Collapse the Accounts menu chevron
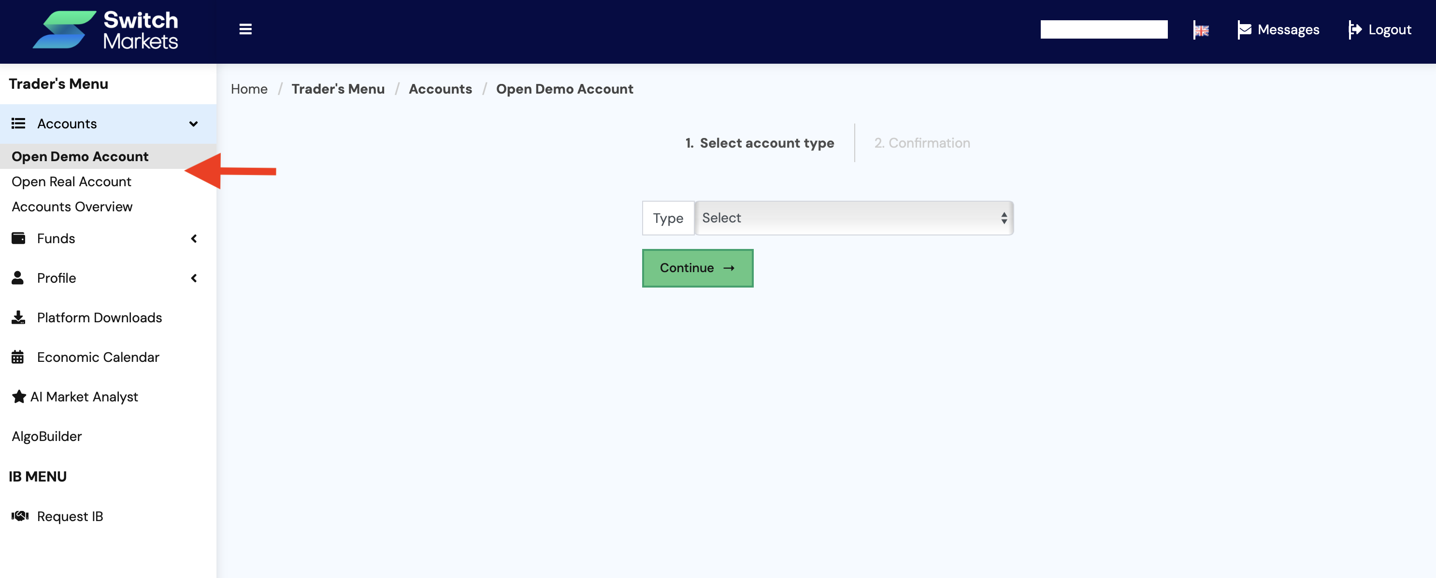The height and width of the screenshot is (578, 1436). click(193, 124)
